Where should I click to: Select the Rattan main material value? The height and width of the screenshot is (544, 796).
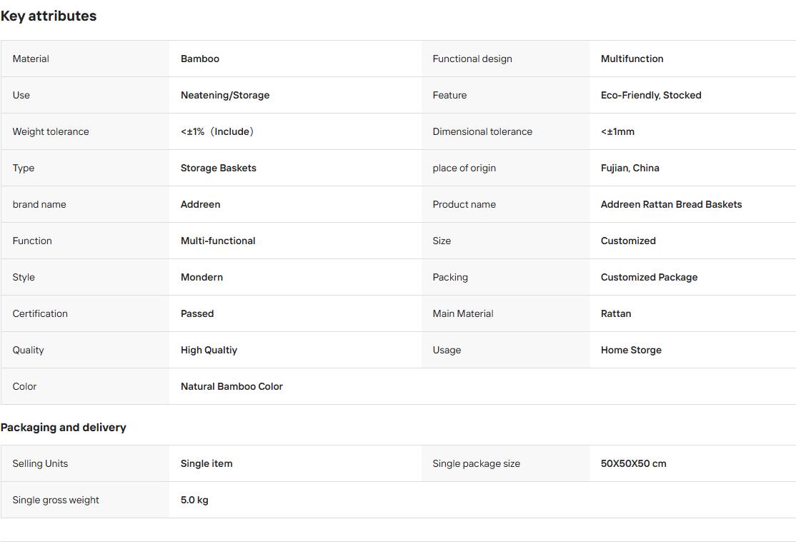[616, 314]
